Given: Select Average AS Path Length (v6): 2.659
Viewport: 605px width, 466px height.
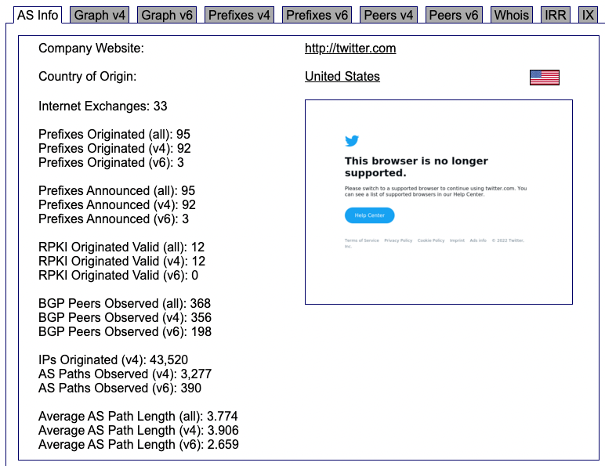Looking at the screenshot, I should click(139, 444).
